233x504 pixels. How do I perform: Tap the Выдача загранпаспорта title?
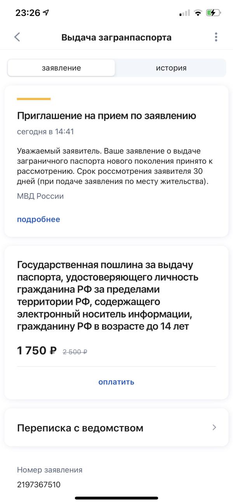(116, 37)
